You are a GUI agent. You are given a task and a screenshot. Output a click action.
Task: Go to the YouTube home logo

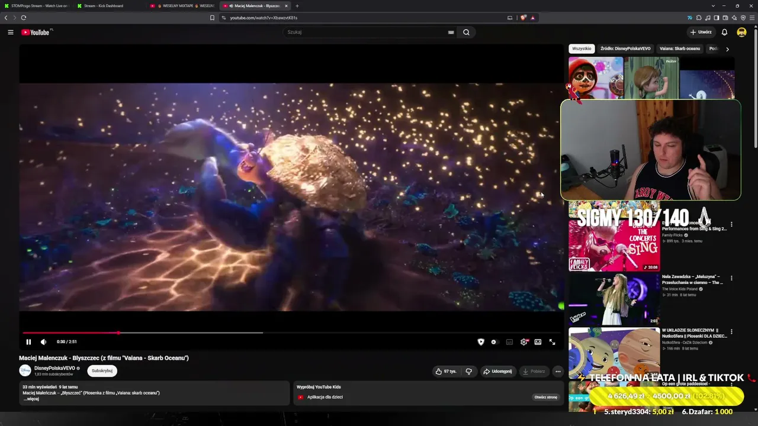(x=36, y=32)
